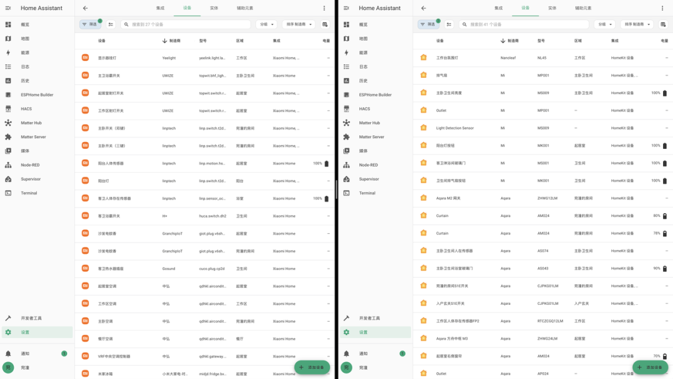Screen dimensions: 673x379
Task: Open the Aqara RTCZCGQ12LM device row
Action: (543, 321)
